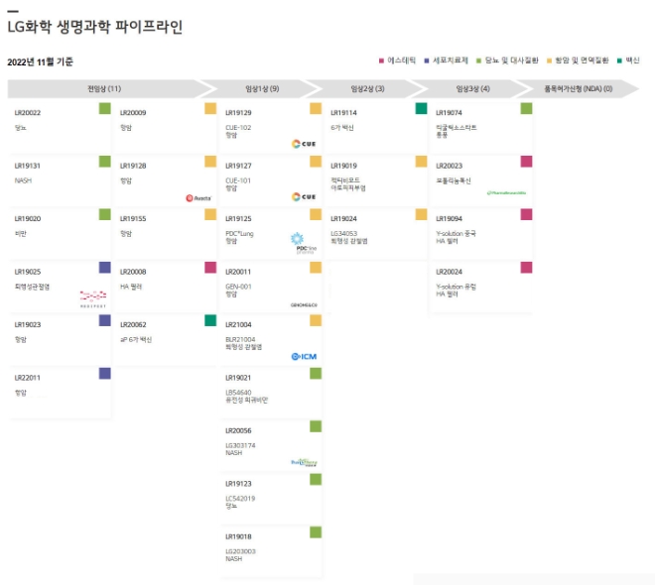Image resolution: width=655 pixels, height=585 pixels.
Task: Click the teal swatch on LR19114 card
Action: [421, 109]
